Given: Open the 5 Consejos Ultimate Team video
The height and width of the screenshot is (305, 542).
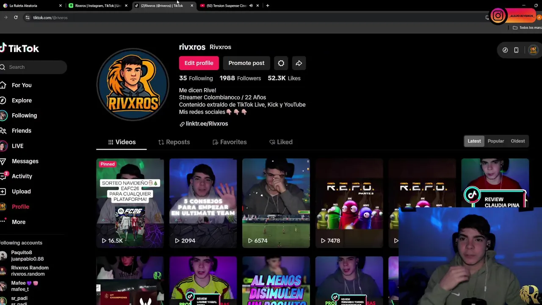Looking at the screenshot, I should (203, 203).
